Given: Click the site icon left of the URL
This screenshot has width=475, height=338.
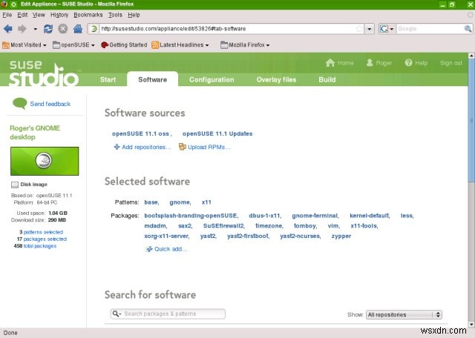Looking at the screenshot, I should click(x=94, y=29).
